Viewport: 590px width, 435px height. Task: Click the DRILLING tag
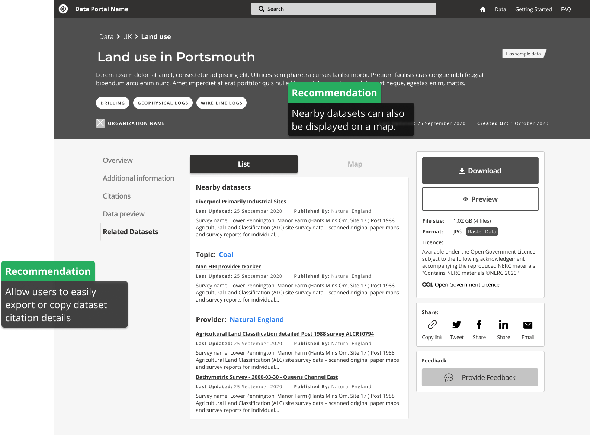pyautogui.click(x=113, y=103)
